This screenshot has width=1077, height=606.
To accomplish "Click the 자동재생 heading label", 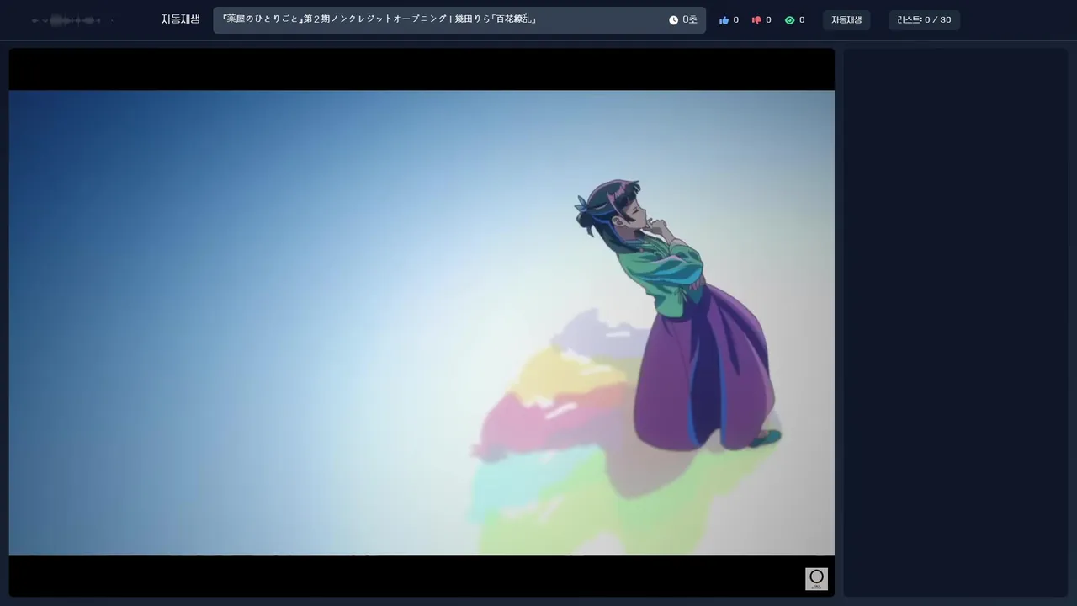I will coord(180,19).
